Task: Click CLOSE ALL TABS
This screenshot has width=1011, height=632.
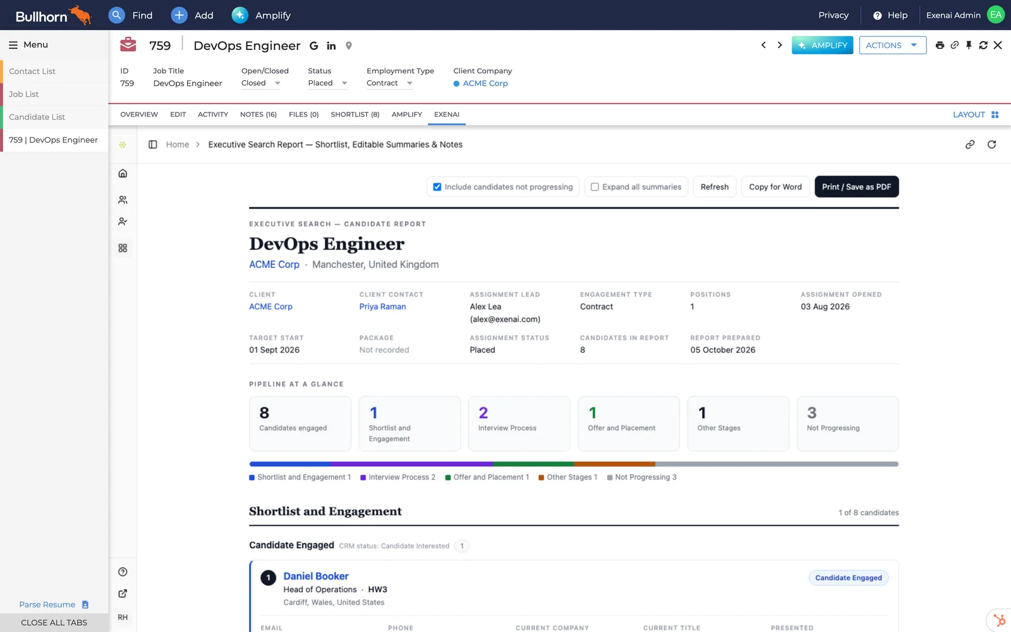Action: pos(54,623)
